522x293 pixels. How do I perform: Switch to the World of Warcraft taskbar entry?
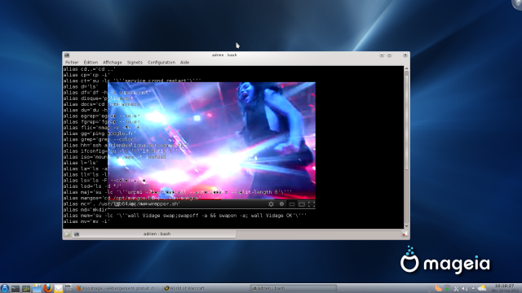(x=184, y=288)
